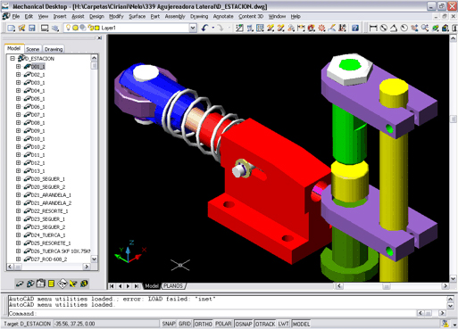
Task: Click the Undo arrow icon
Action: point(204,28)
